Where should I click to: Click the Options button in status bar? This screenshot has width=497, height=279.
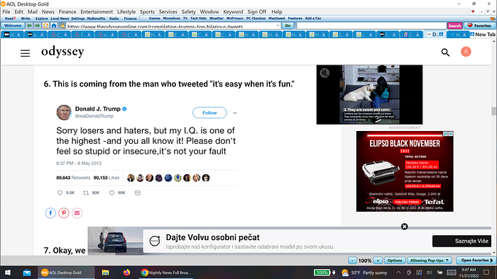click(395, 261)
